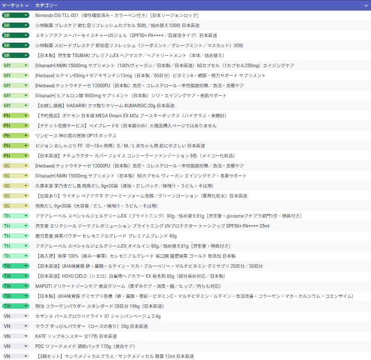Click the PDC ワフードメイド 酒粕パック cell
The height and width of the screenshot is (360, 371).
pos(84,346)
